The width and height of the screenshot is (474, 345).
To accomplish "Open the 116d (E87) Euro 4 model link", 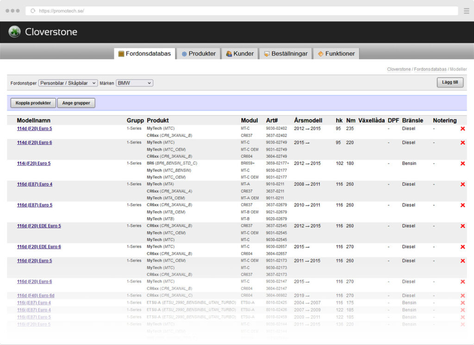I will (35, 184).
